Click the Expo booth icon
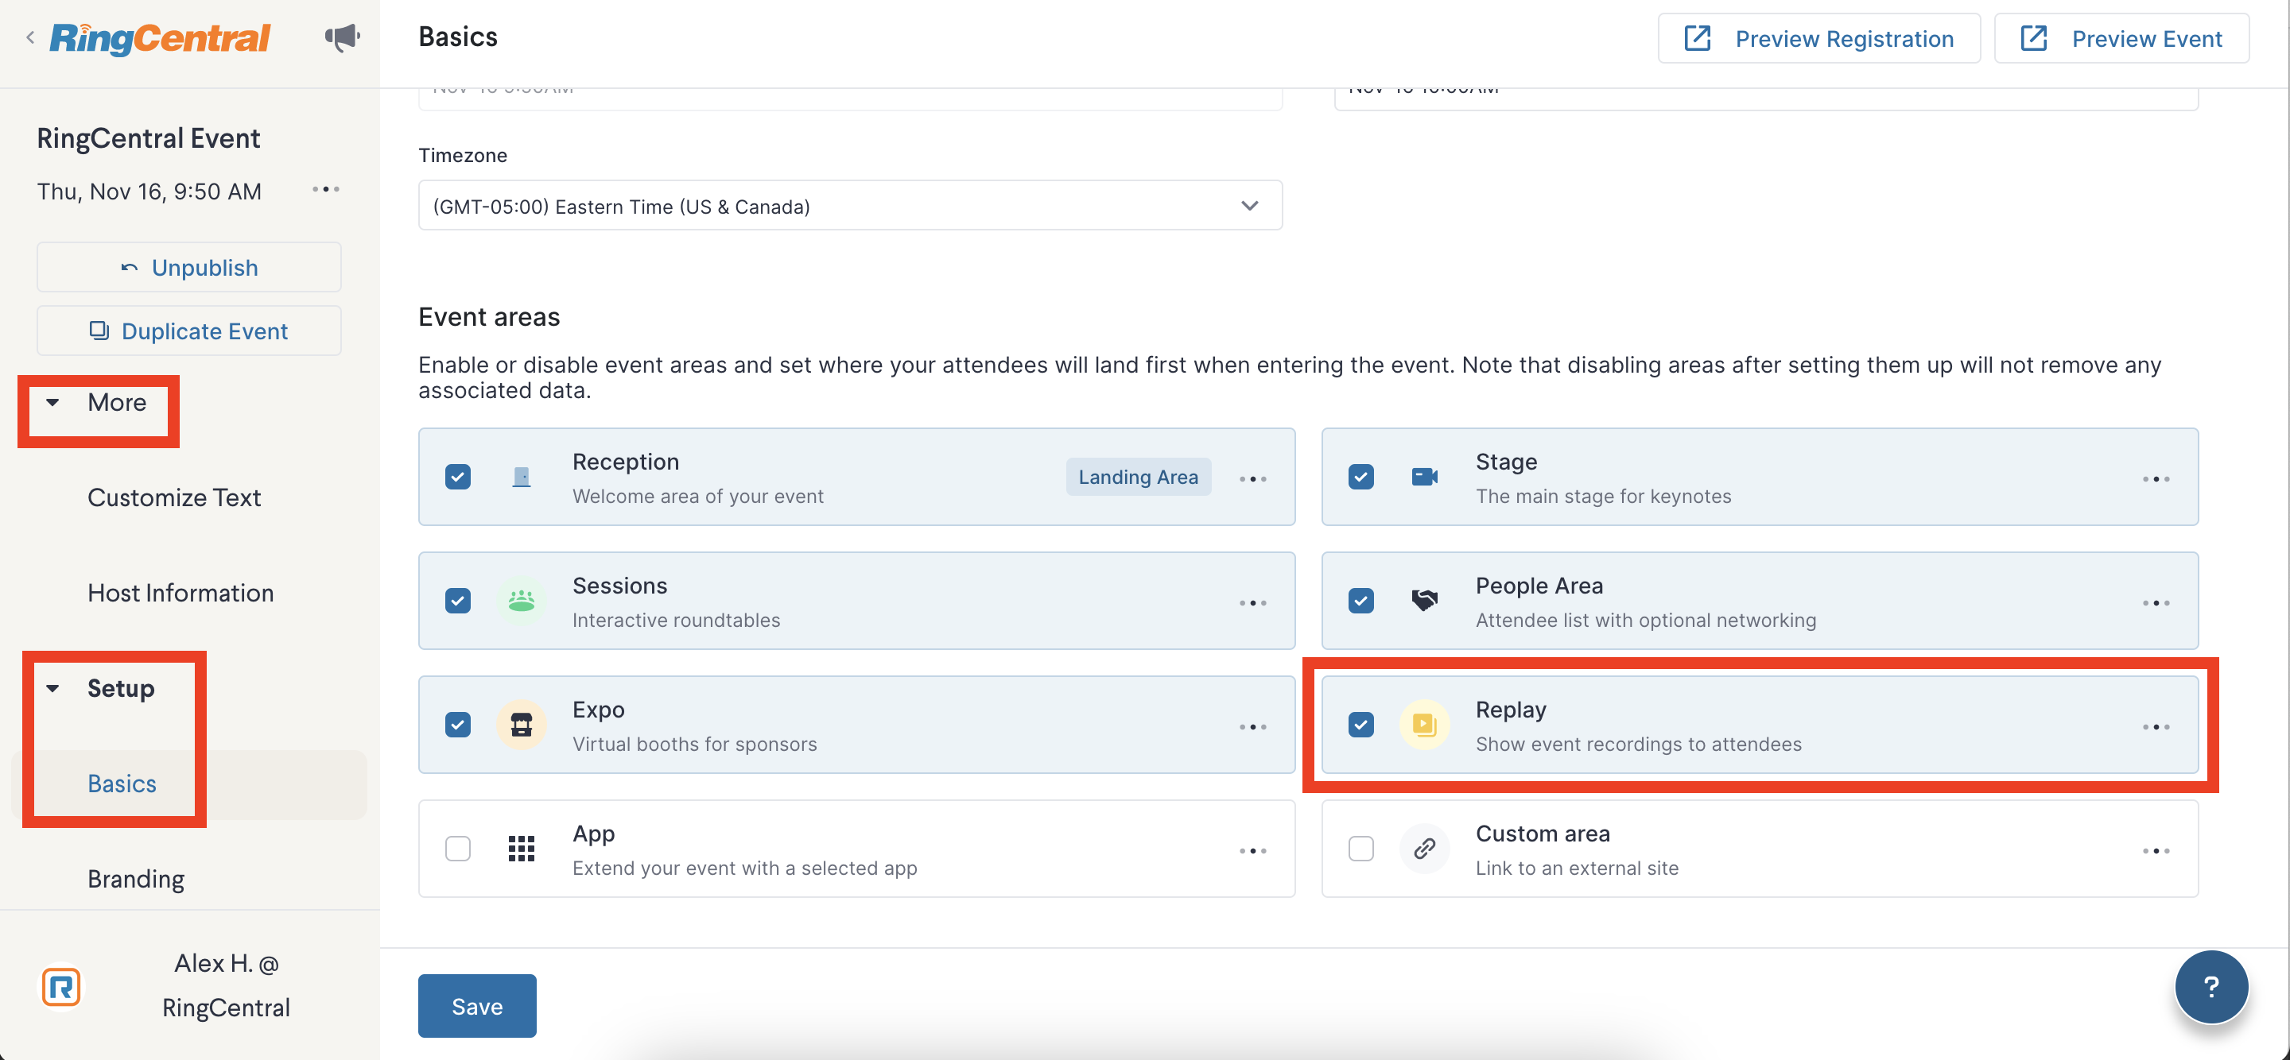The image size is (2290, 1060). (522, 725)
